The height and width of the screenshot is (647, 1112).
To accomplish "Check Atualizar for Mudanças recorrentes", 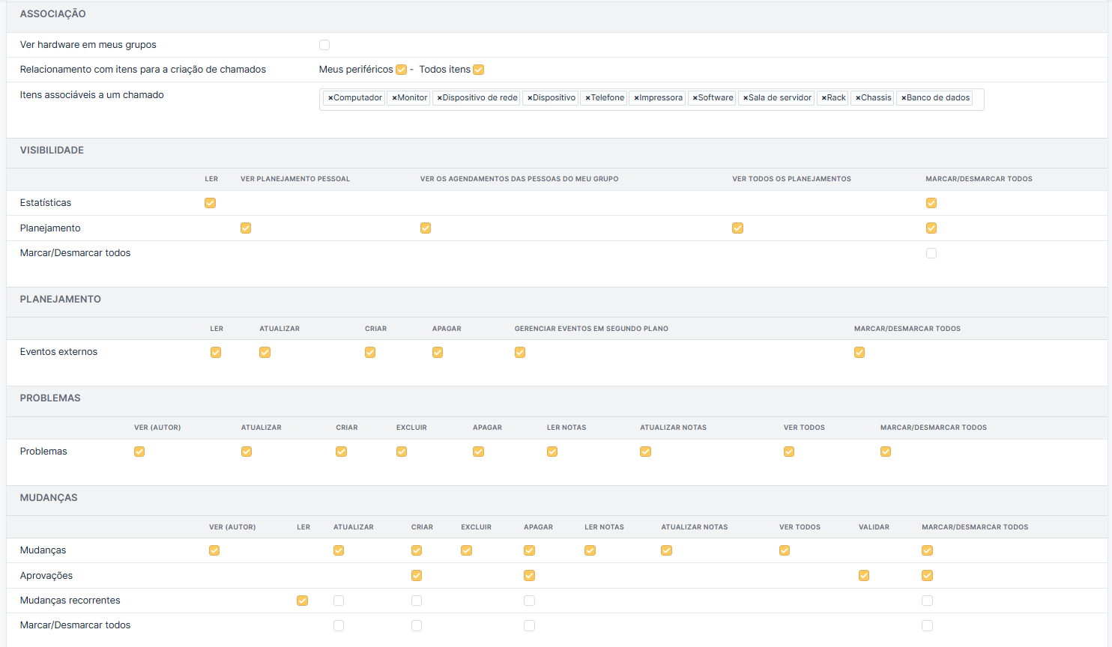I will point(339,601).
